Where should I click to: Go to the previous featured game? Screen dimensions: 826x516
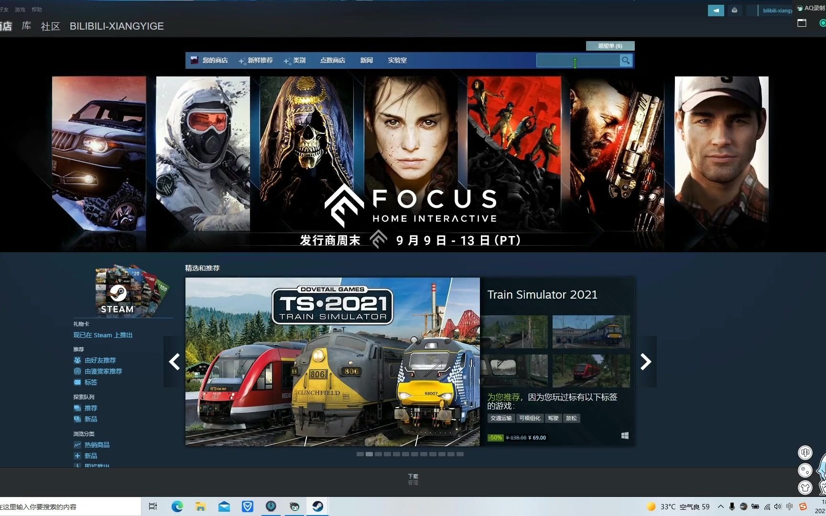[x=174, y=362]
